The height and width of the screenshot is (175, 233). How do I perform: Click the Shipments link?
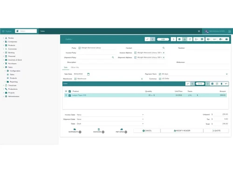point(75,131)
